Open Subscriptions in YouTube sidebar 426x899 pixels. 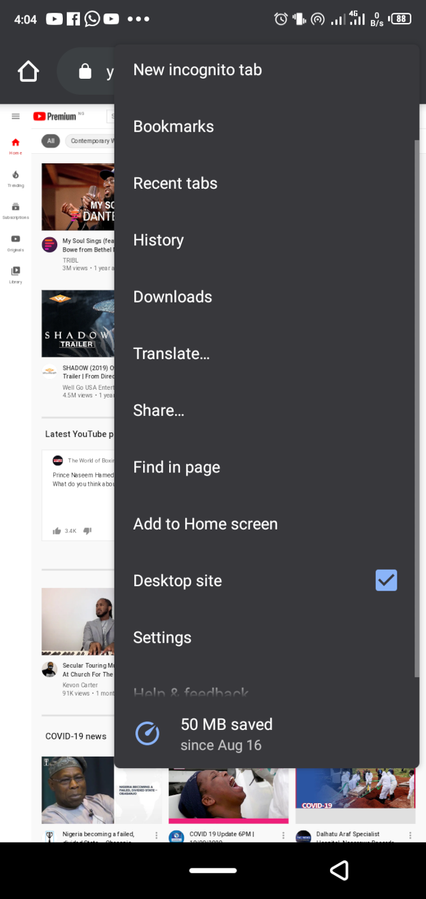[16, 211]
